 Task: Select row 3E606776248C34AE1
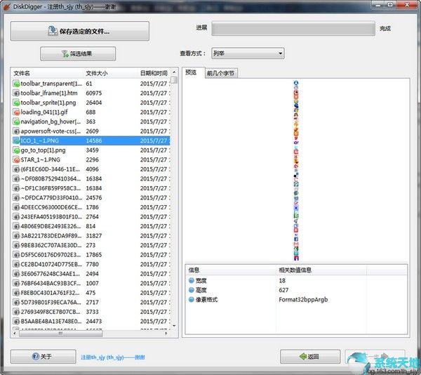coord(91,274)
